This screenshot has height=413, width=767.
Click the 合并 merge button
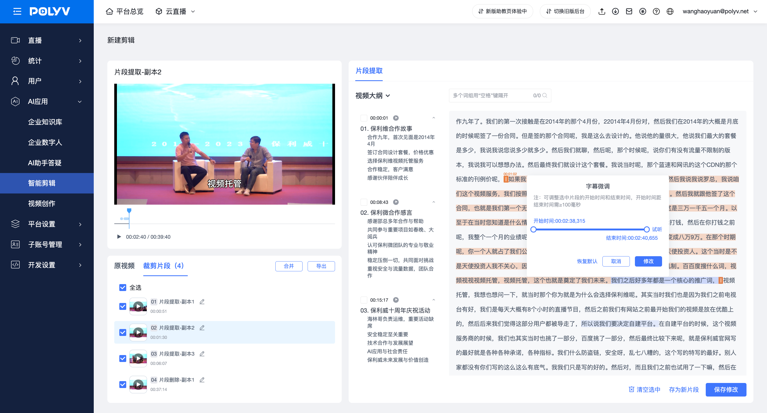point(289,266)
